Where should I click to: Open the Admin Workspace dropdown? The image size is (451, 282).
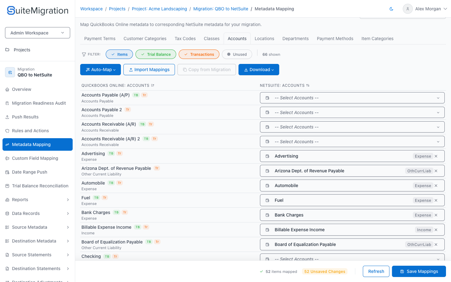pyautogui.click(x=38, y=33)
